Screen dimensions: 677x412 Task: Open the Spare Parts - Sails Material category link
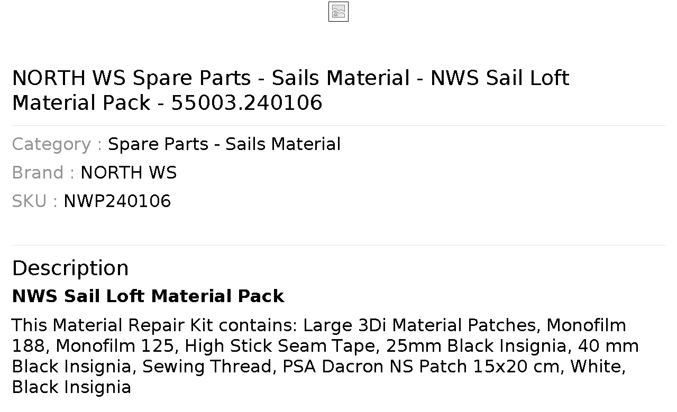click(224, 144)
